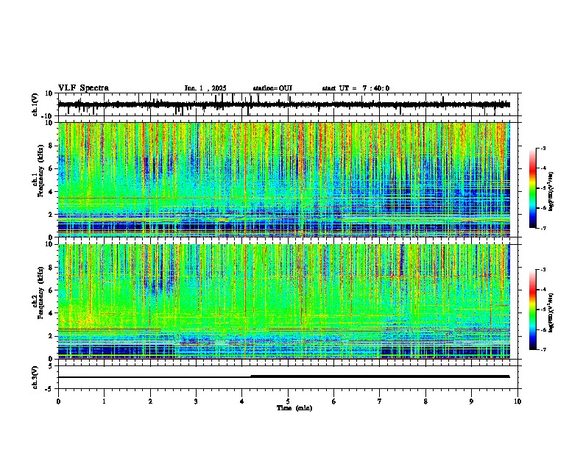Click time axis tick label "0"
This screenshot has width=583, height=450.
(x=58, y=401)
